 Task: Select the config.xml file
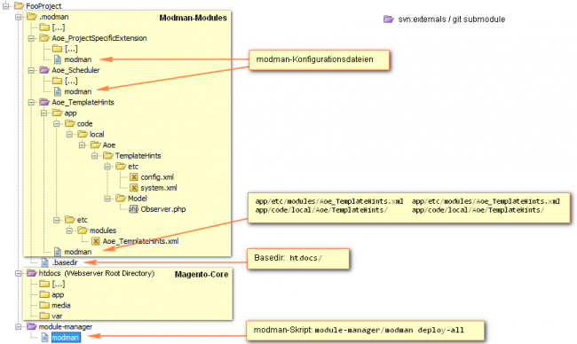point(157,177)
